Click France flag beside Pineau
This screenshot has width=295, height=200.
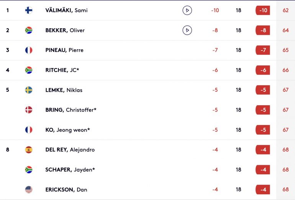tap(29, 50)
